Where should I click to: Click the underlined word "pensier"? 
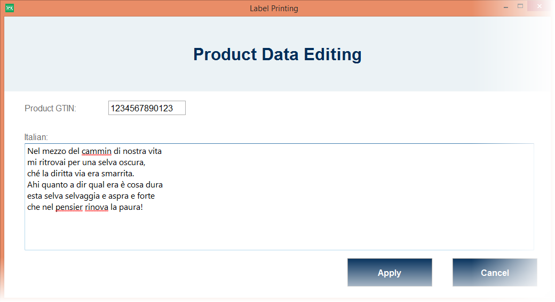(69, 207)
